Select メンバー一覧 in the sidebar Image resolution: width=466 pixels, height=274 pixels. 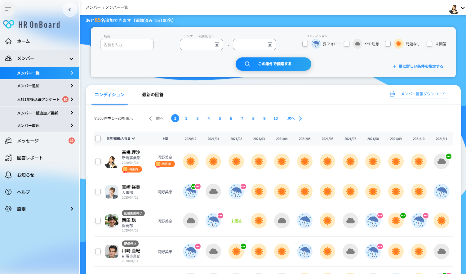pyautogui.click(x=40, y=73)
